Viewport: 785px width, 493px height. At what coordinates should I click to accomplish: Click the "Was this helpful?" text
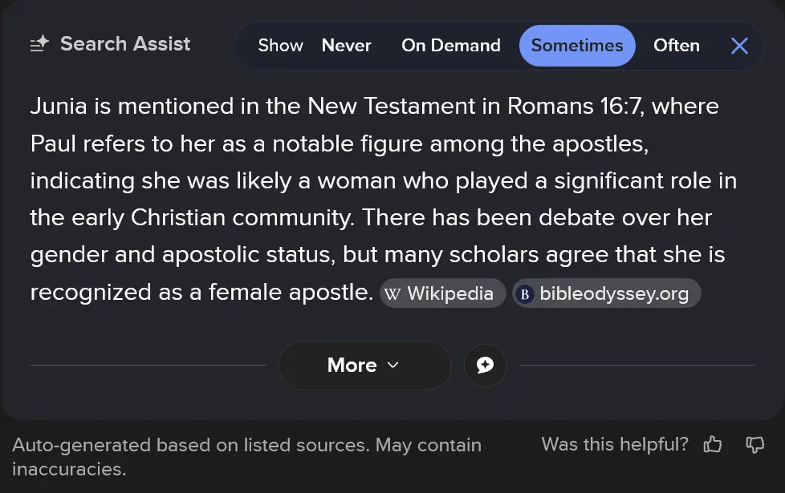pyautogui.click(x=615, y=444)
